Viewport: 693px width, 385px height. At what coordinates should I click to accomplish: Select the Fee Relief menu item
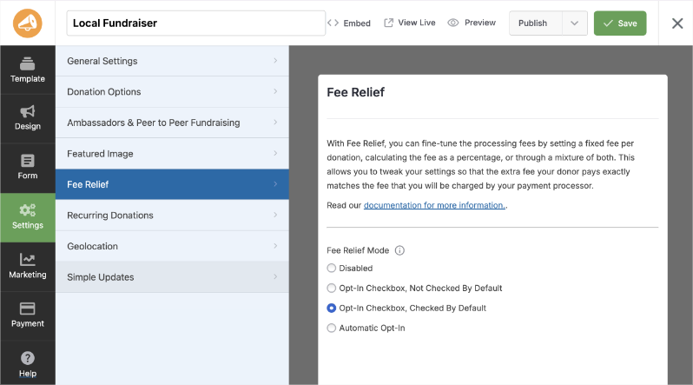click(172, 184)
